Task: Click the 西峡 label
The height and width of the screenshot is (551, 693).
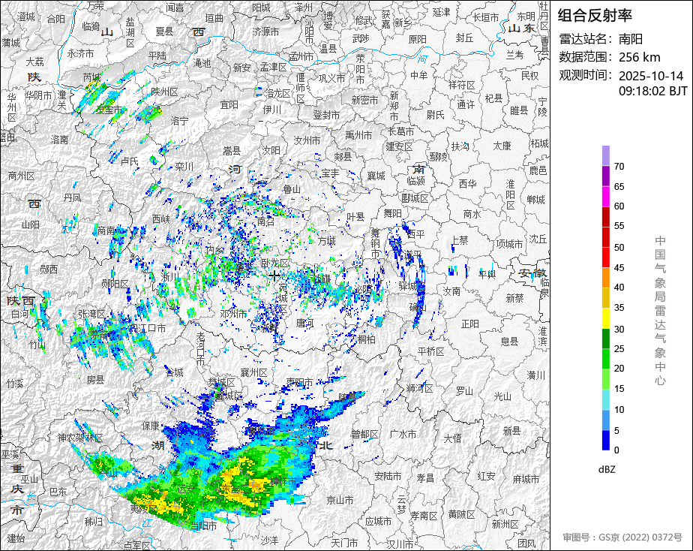Action: pos(160,219)
